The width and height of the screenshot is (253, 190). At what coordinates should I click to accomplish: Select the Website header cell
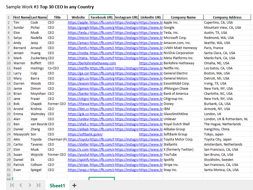[78, 17]
